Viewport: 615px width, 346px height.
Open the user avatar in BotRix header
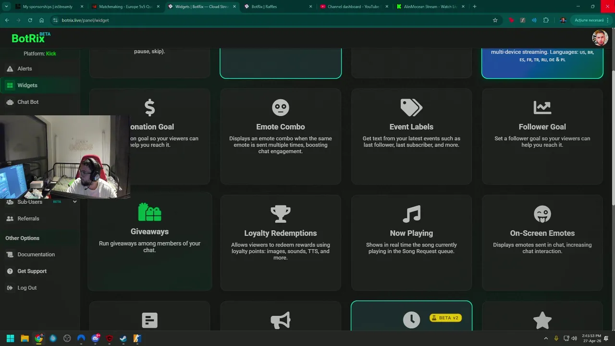600,37
